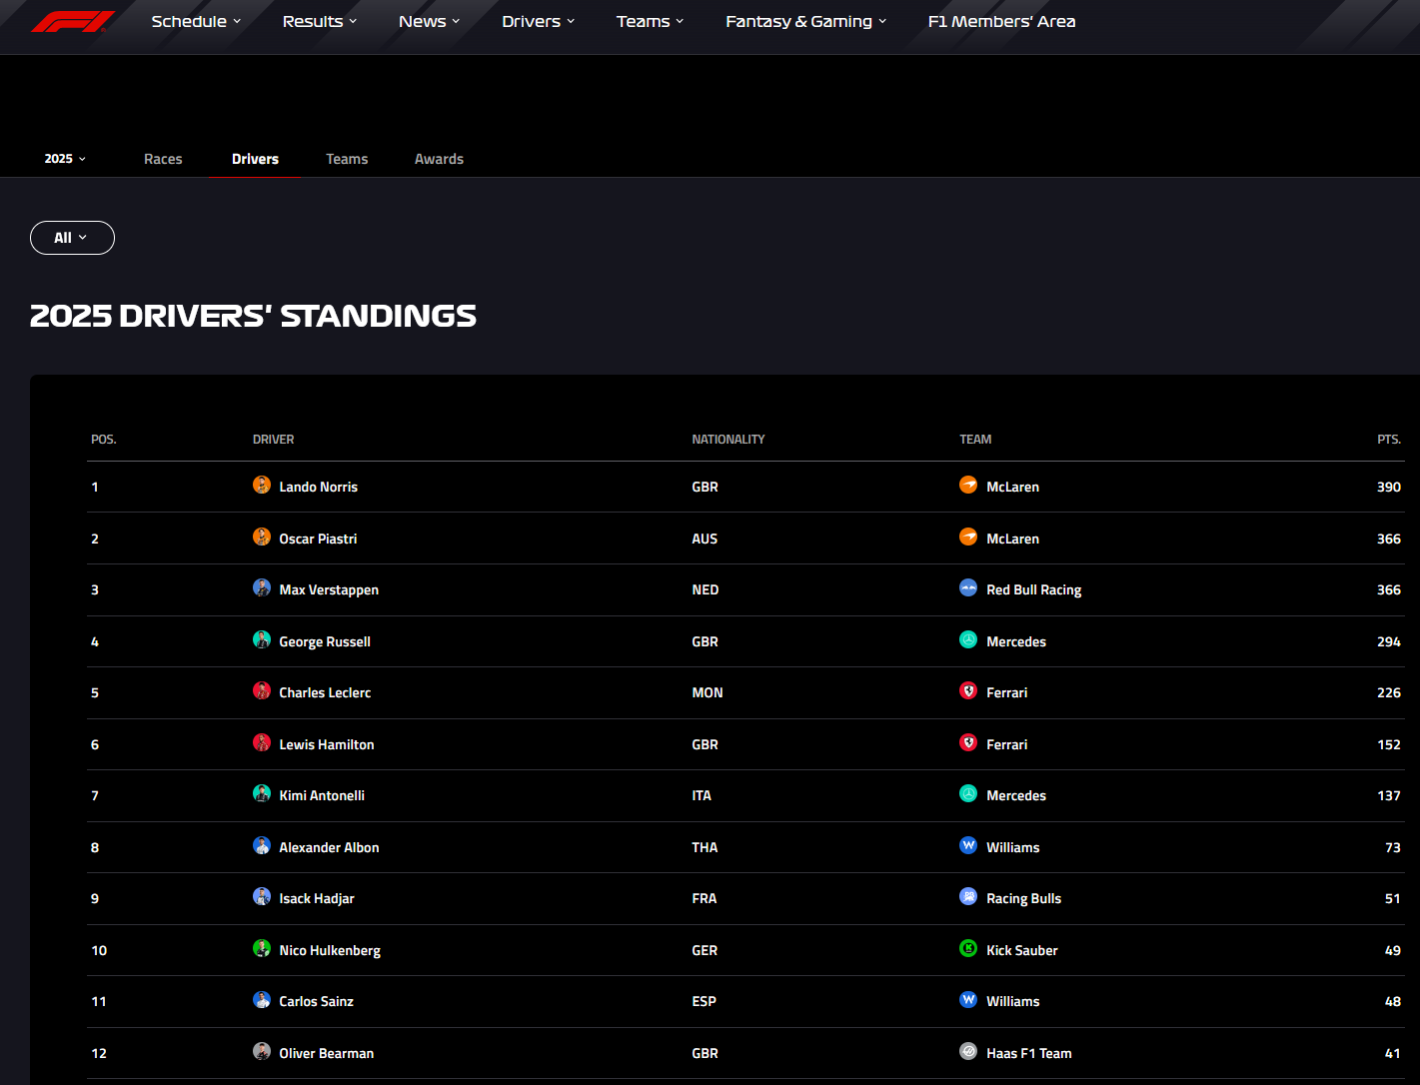
Task: Click Lando Norris's driver avatar icon
Action: coord(262,486)
